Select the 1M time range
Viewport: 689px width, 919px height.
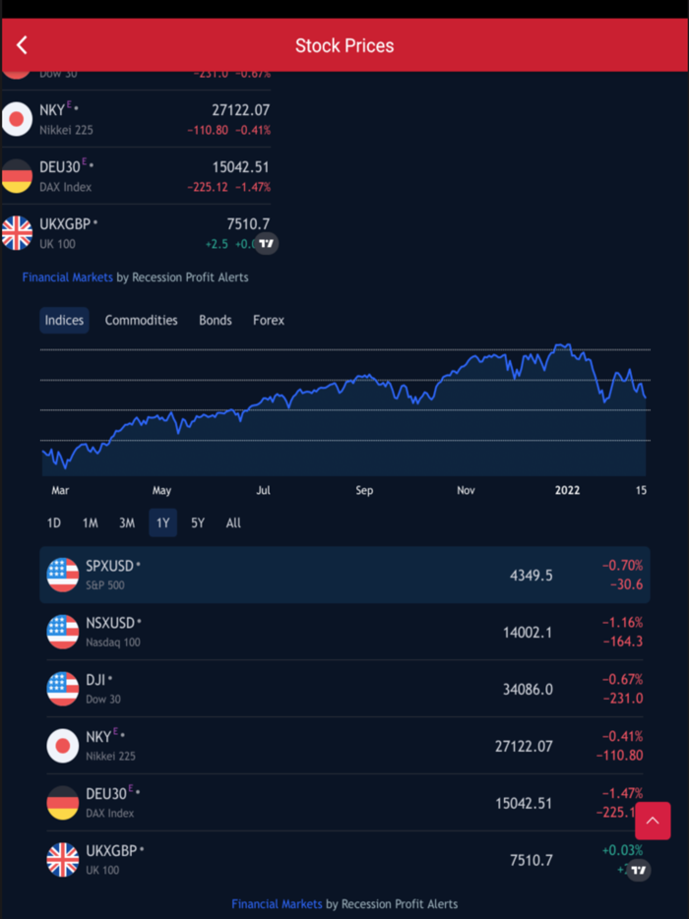pos(91,522)
